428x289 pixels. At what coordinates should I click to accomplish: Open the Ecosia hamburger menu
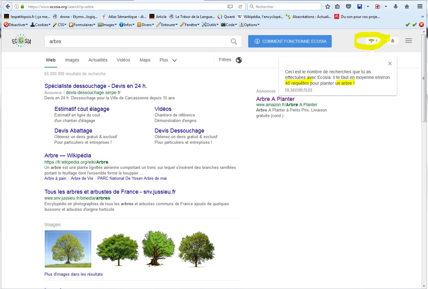(408, 41)
